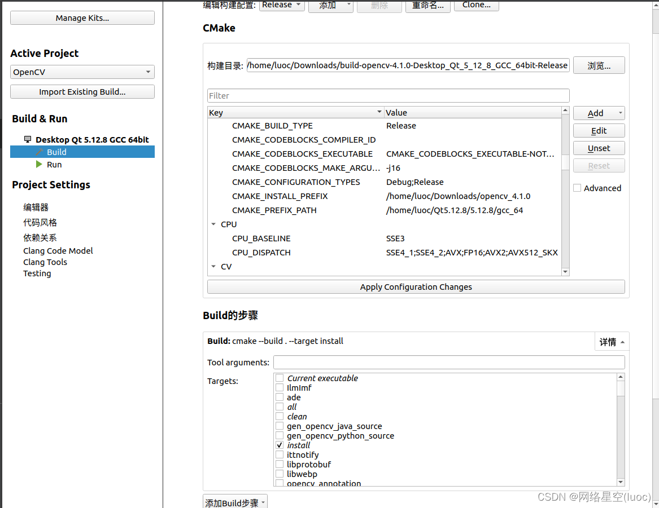Click the 重命名... rename button

(428, 5)
